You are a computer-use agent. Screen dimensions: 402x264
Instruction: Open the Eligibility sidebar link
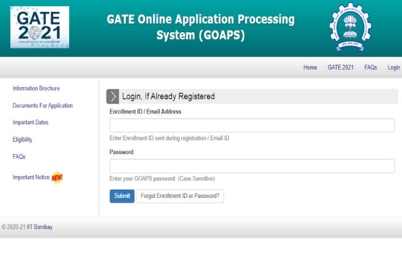tap(23, 140)
